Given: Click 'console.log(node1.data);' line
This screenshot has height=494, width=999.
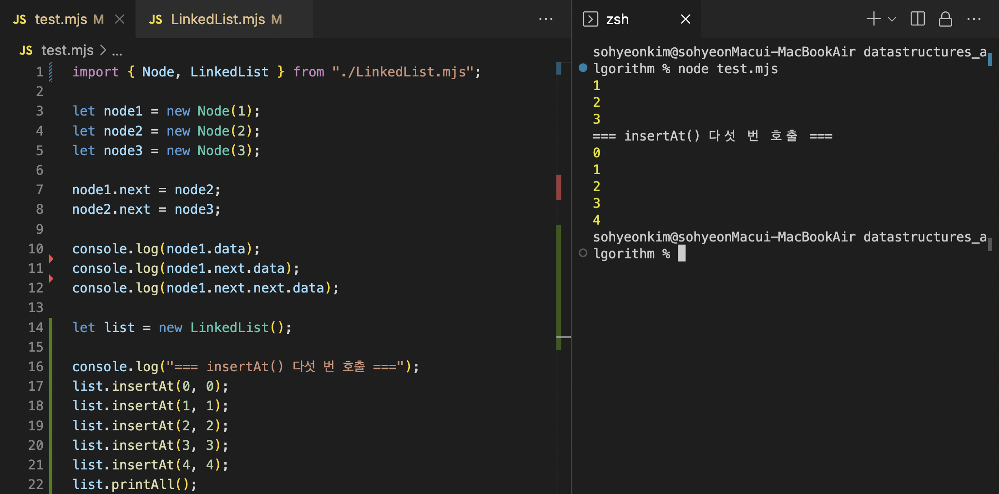Looking at the screenshot, I should coord(166,249).
